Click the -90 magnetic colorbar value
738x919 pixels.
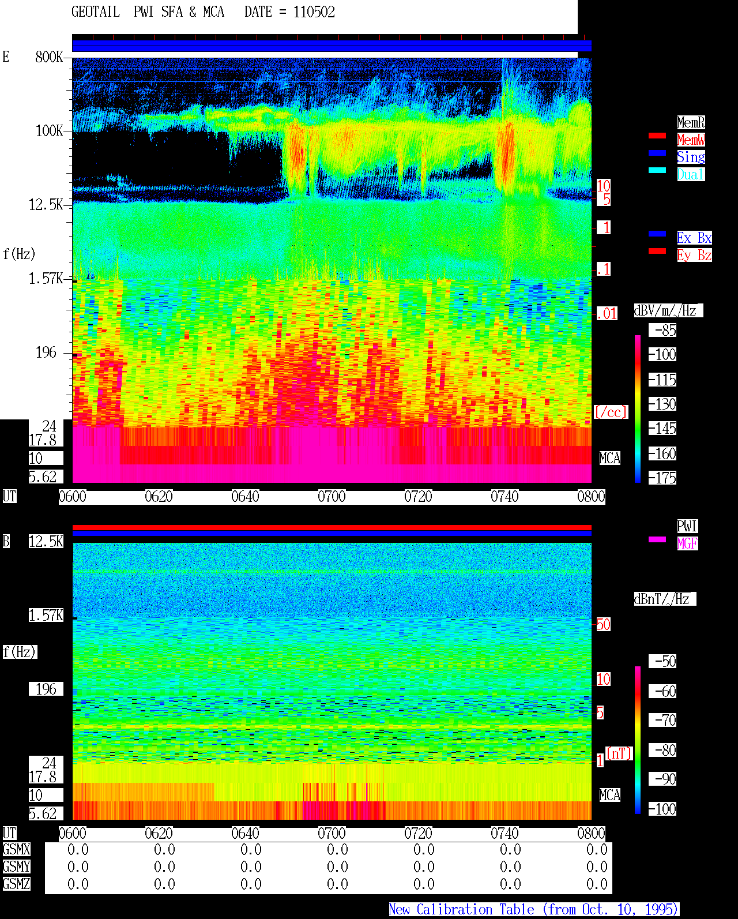(x=663, y=779)
